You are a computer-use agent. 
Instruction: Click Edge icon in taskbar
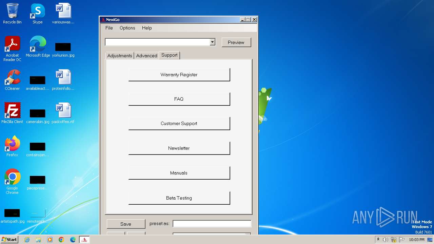click(x=73, y=240)
